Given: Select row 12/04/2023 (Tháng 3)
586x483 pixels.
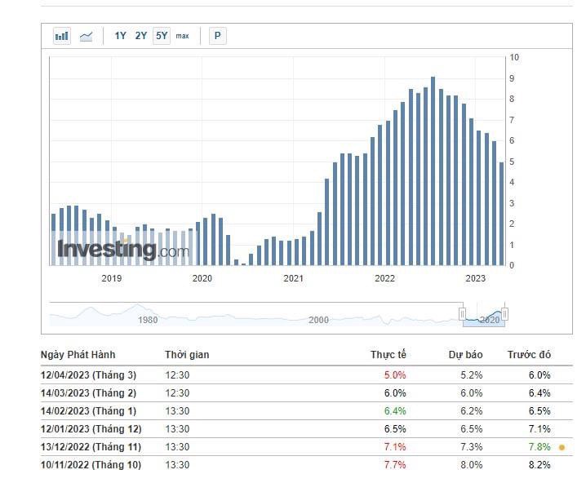Looking at the screenshot, I should coord(306,375).
